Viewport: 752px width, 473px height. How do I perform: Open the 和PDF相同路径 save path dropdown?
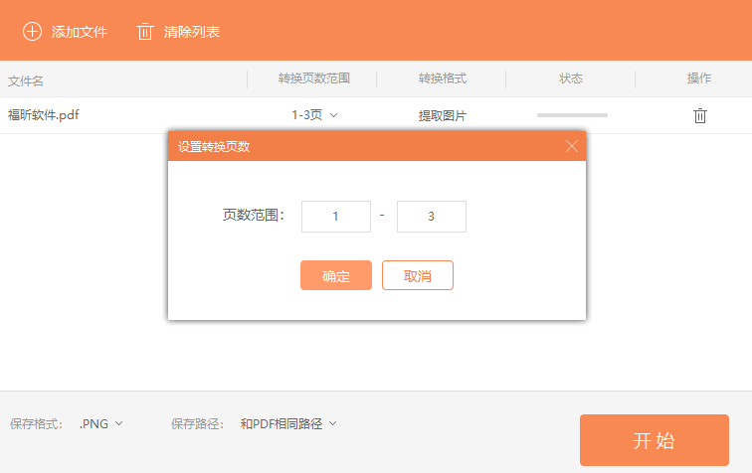pos(288,423)
